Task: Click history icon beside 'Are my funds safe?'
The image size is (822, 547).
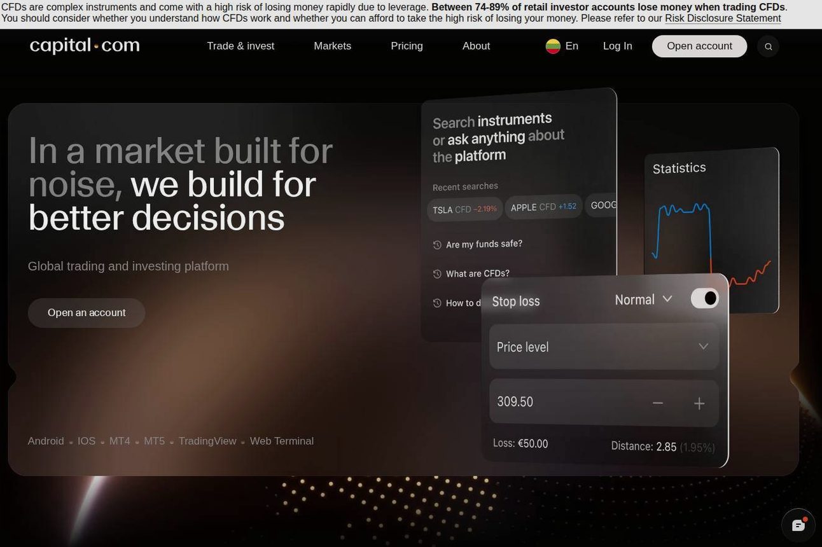Action: (x=437, y=245)
